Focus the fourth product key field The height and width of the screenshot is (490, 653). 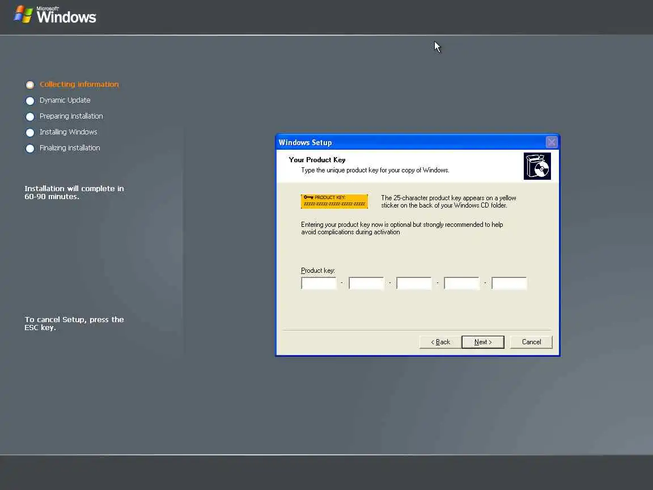461,283
